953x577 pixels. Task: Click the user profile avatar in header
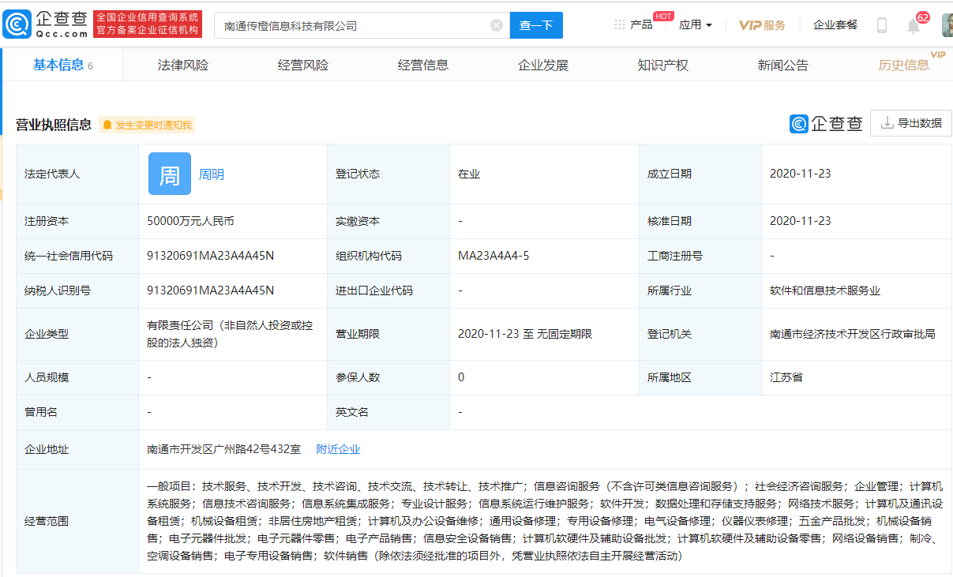[947, 25]
